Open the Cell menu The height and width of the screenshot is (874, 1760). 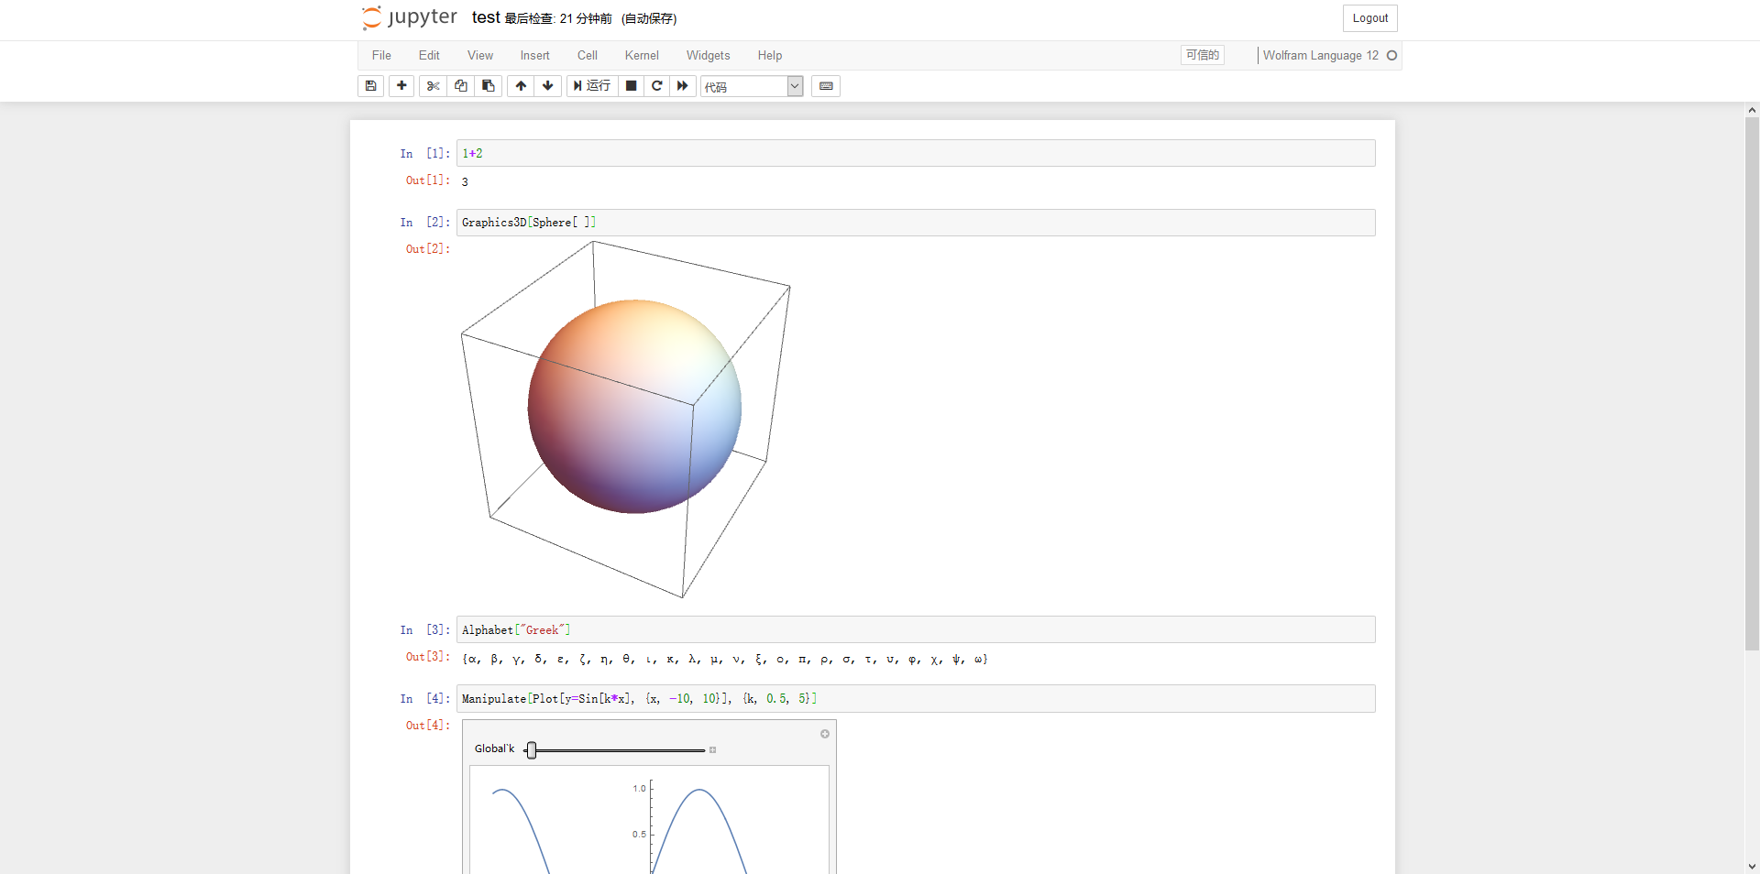tap(588, 56)
